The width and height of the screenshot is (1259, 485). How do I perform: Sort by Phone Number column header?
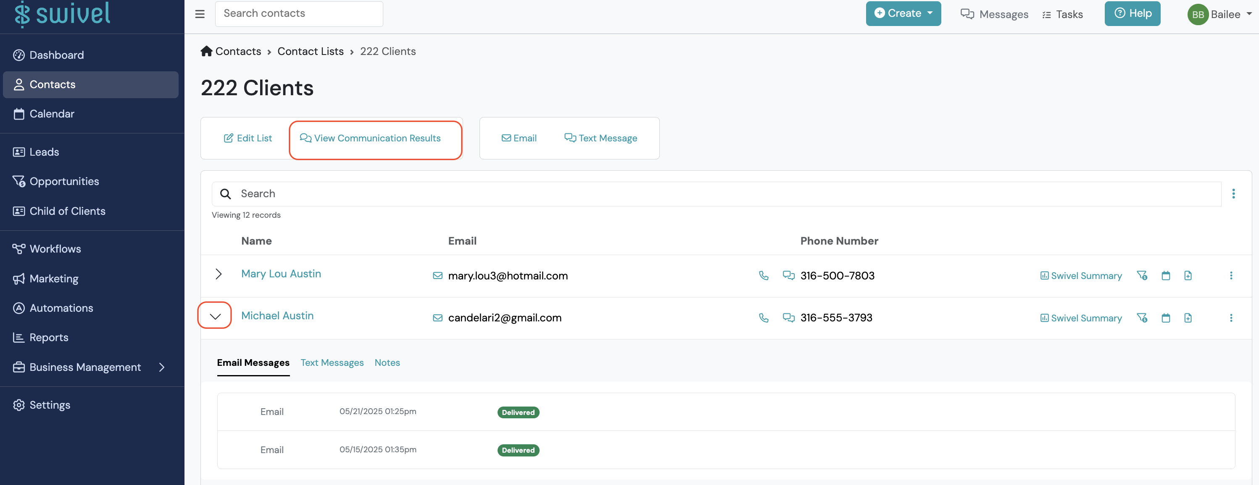pos(839,240)
